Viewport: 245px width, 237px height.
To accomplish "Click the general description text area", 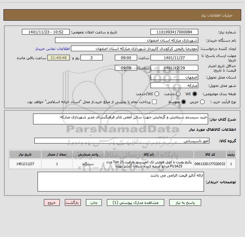I will pyautogui.click(x=121, y=119).
